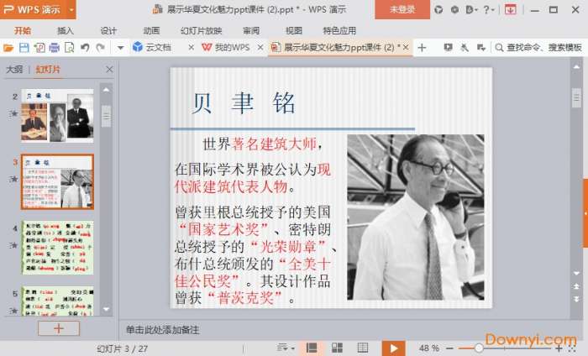Click the presentation screen icon near search
Screen dimensions: 588x356
coord(448,47)
